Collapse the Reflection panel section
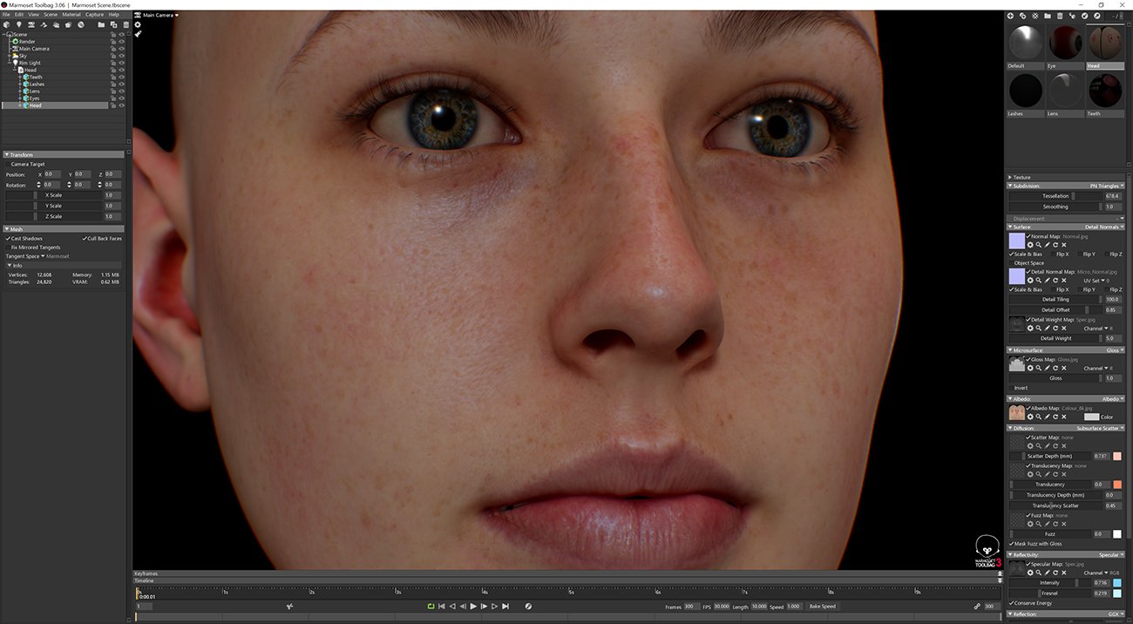The width and height of the screenshot is (1133, 624). (1009, 614)
